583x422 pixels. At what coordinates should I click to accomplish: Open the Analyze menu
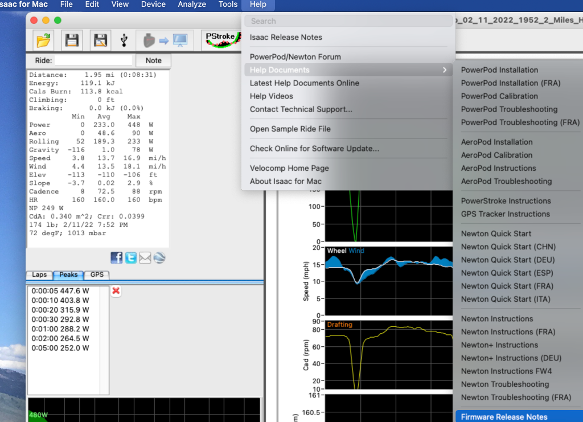click(192, 5)
